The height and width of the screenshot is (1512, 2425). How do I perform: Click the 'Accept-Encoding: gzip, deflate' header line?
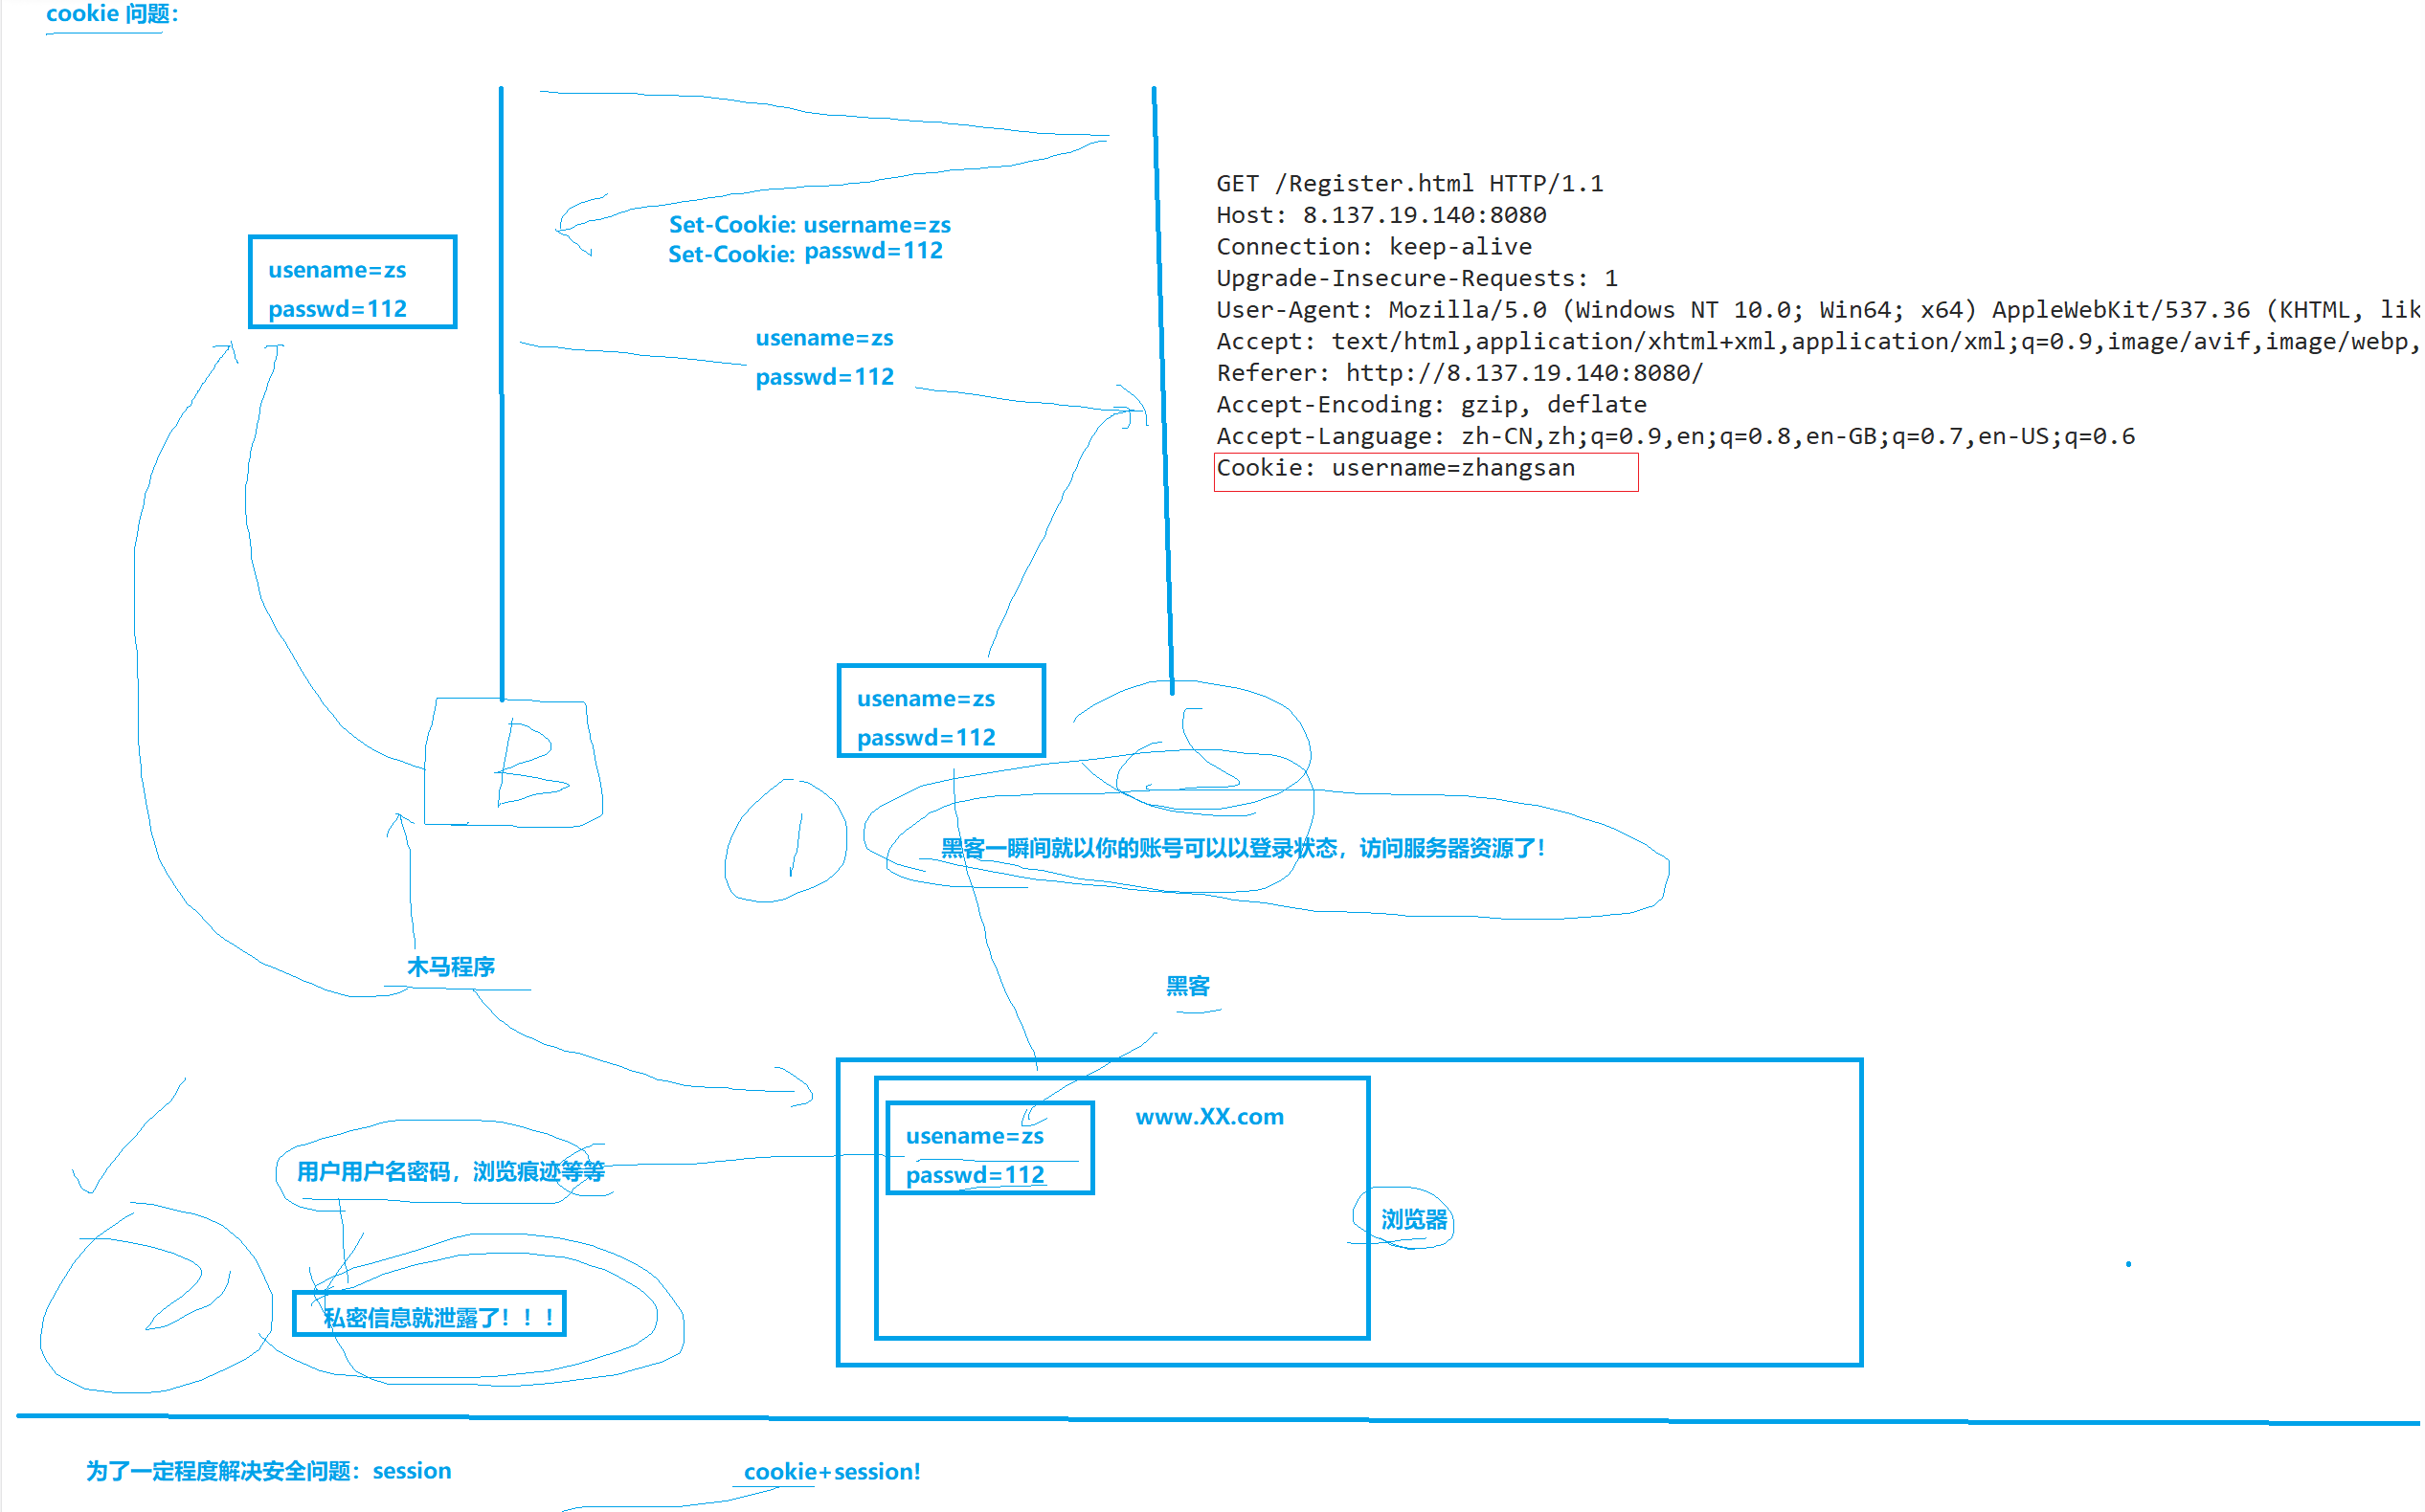pos(1430,405)
